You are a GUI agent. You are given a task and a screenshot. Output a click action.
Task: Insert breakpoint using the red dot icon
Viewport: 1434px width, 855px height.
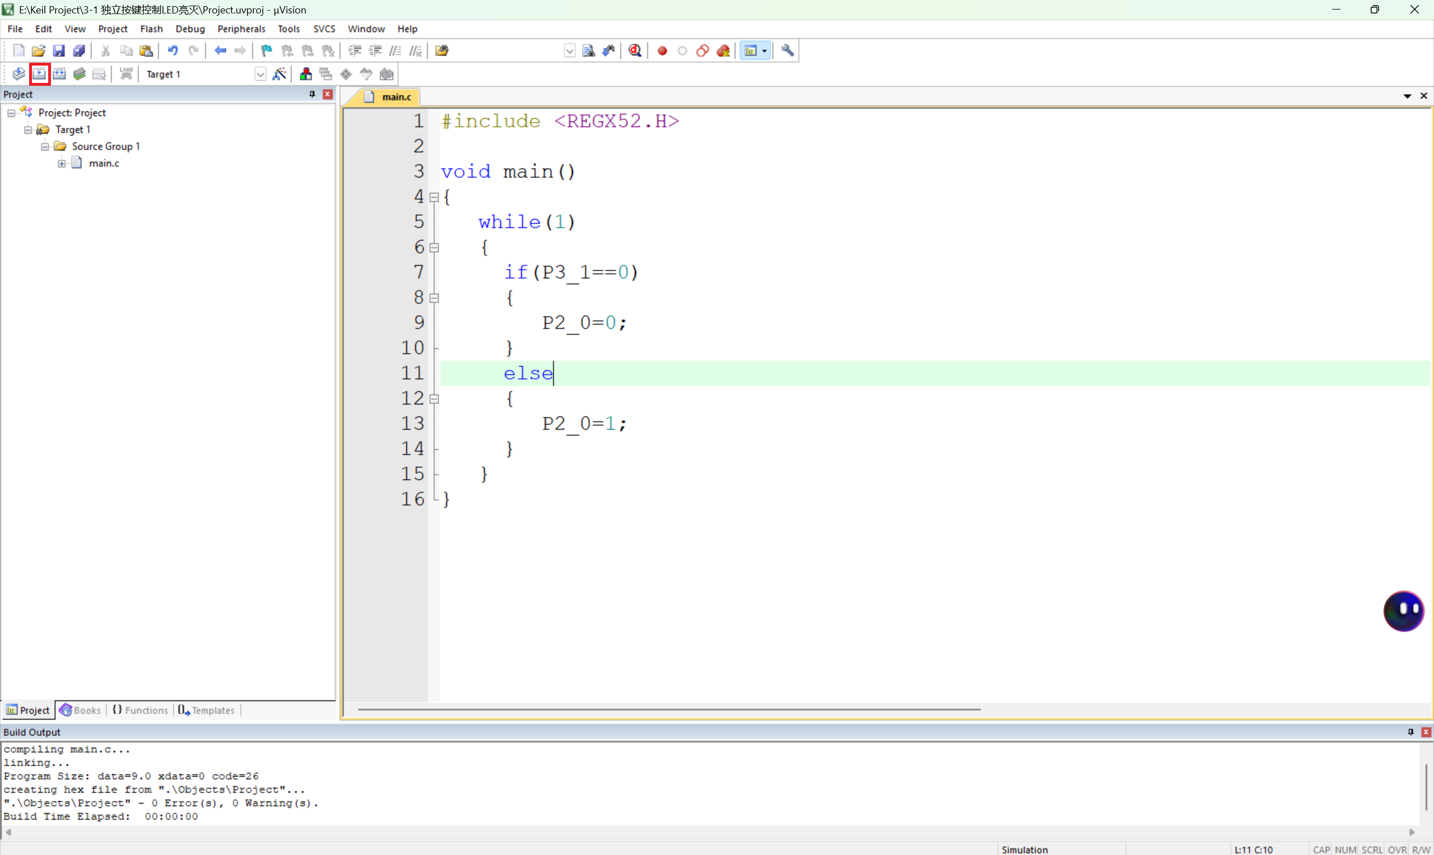click(662, 50)
